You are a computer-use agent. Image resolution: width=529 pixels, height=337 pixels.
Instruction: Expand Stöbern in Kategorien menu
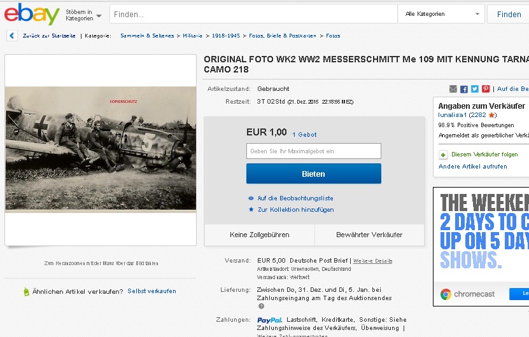[x=83, y=15]
